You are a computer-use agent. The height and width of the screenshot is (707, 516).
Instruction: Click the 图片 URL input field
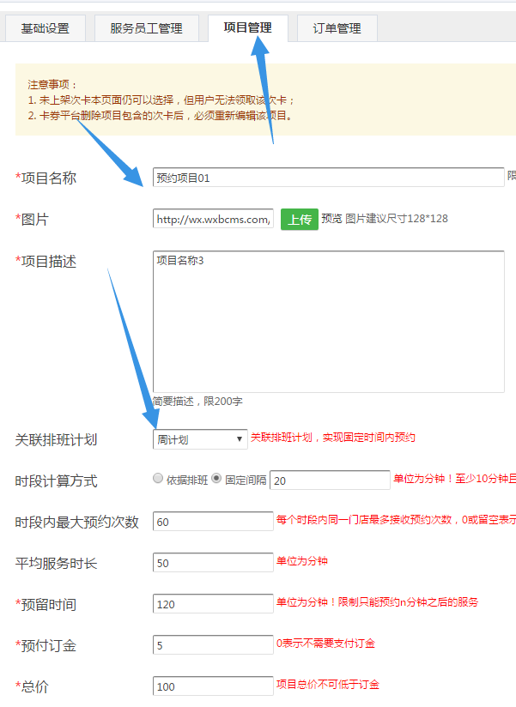point(213,220)
